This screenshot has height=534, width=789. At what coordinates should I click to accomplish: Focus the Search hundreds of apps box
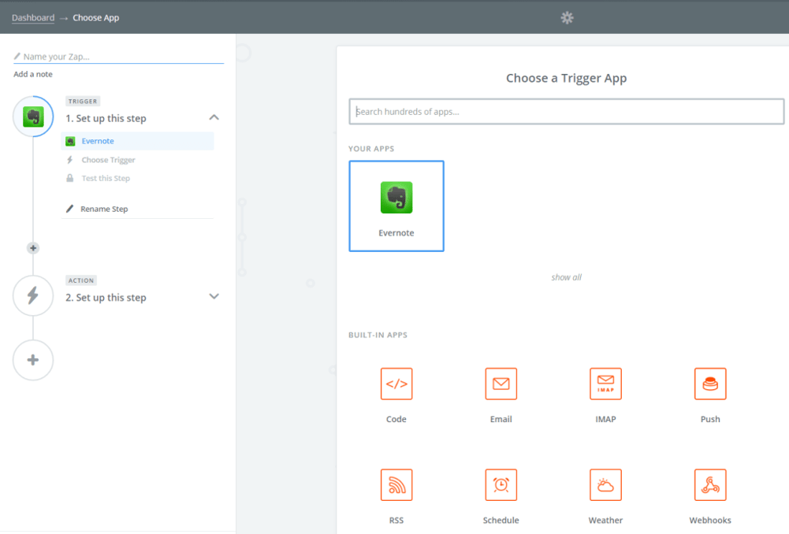(567, 112)
